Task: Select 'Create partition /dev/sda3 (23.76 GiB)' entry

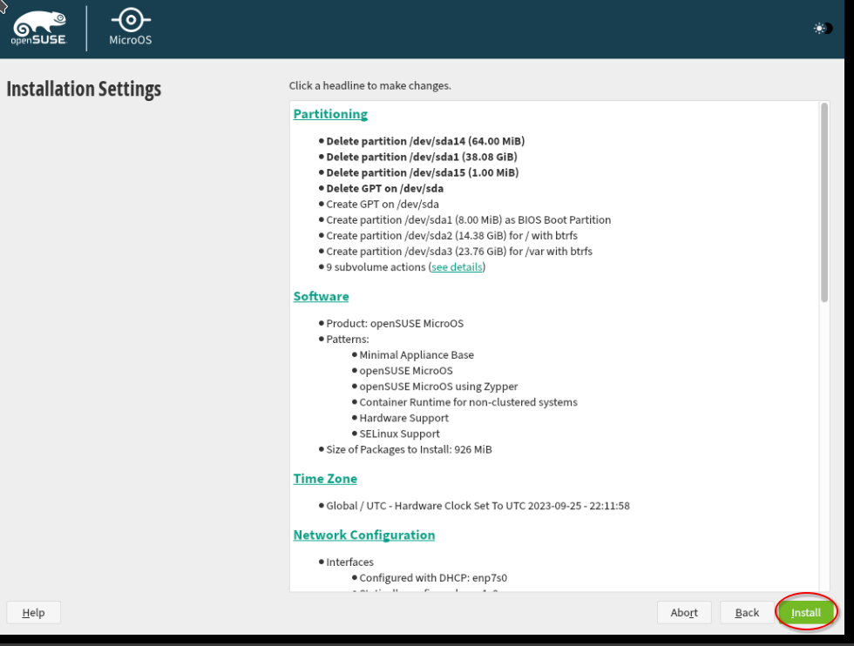Action: [459, 252]
